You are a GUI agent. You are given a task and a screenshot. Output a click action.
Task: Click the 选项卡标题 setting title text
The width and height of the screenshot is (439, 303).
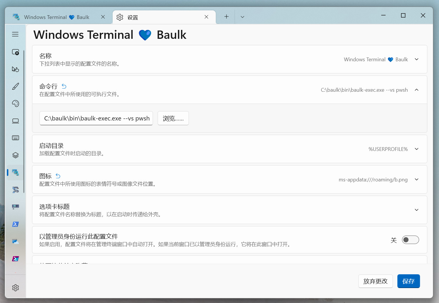click(55, 206)
